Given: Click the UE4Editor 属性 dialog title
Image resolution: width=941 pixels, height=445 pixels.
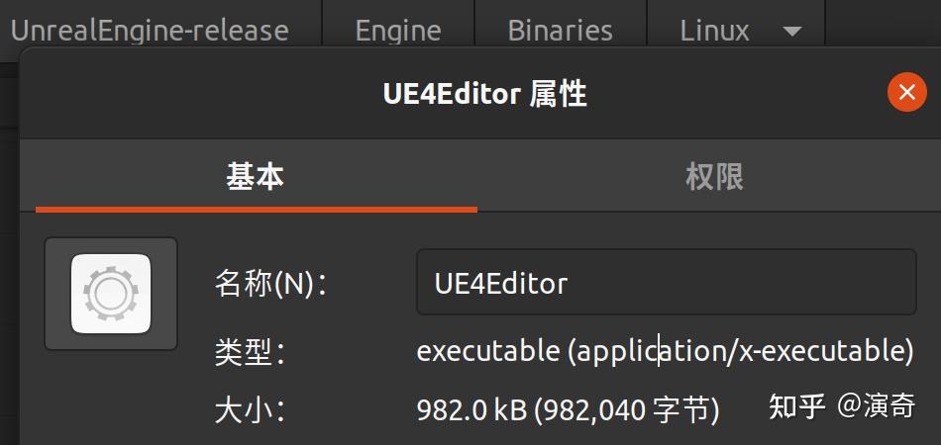Looking at the screenshot, I should (484, 94).
